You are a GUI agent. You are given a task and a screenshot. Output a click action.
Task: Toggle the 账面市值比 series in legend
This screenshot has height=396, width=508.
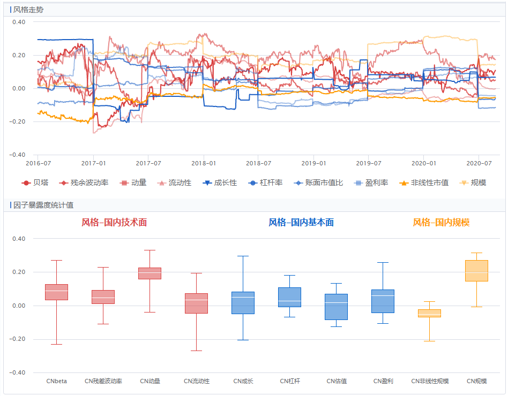320,183
